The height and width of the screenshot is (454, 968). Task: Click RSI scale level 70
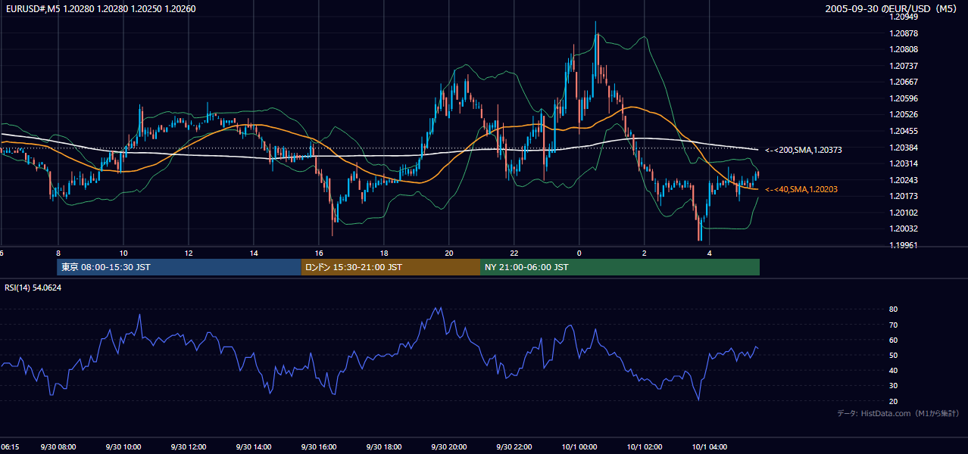(893, 325)
